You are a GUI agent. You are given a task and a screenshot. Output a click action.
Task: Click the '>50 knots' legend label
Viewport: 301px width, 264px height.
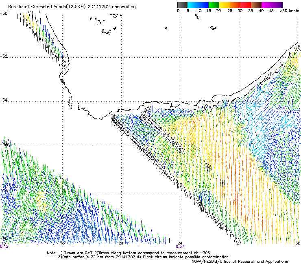point(289,11)
